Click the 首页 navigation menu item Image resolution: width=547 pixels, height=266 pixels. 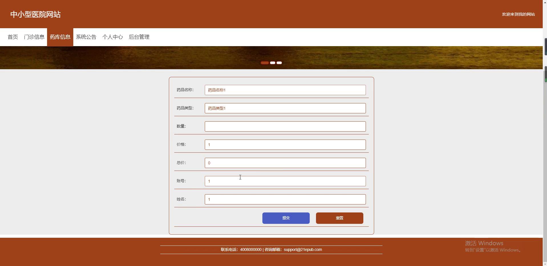13,37
